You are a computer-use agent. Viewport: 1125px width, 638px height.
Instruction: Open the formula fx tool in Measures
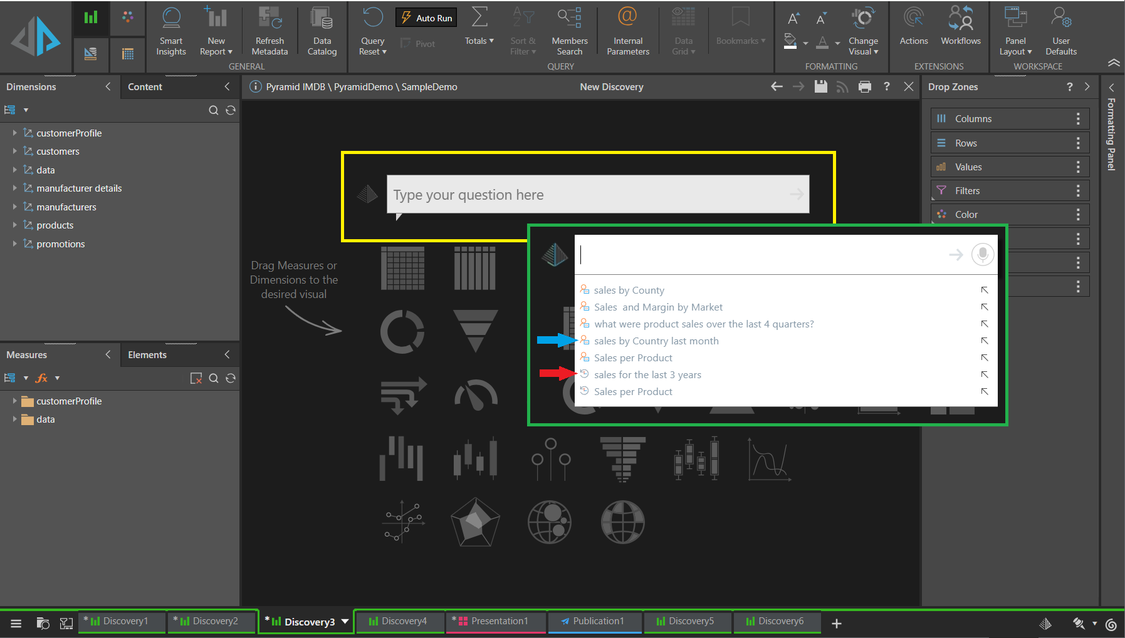pos(42,378)
